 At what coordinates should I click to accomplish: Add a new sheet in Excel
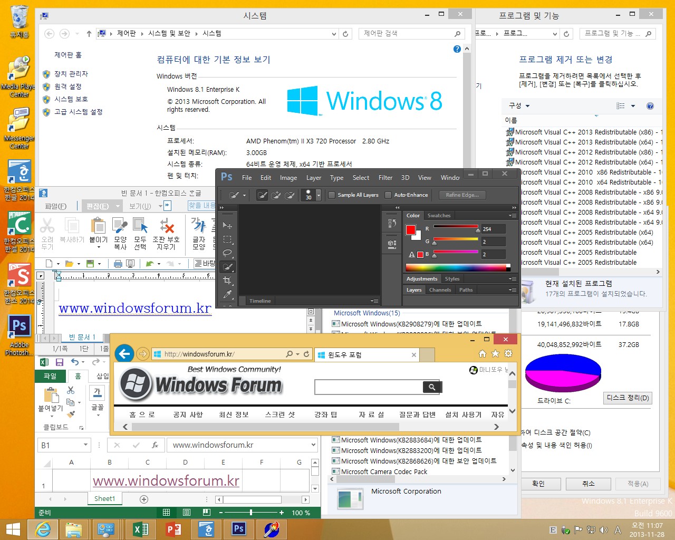(144, 499)
